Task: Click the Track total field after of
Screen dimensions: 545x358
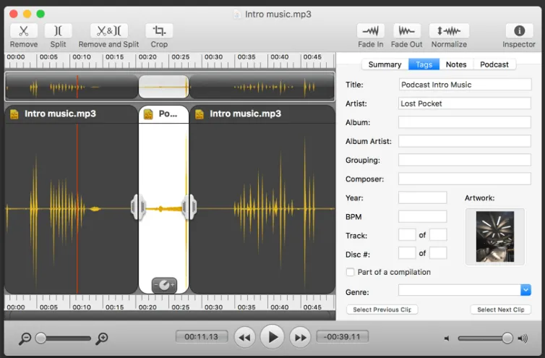Action: pos(438,235)
